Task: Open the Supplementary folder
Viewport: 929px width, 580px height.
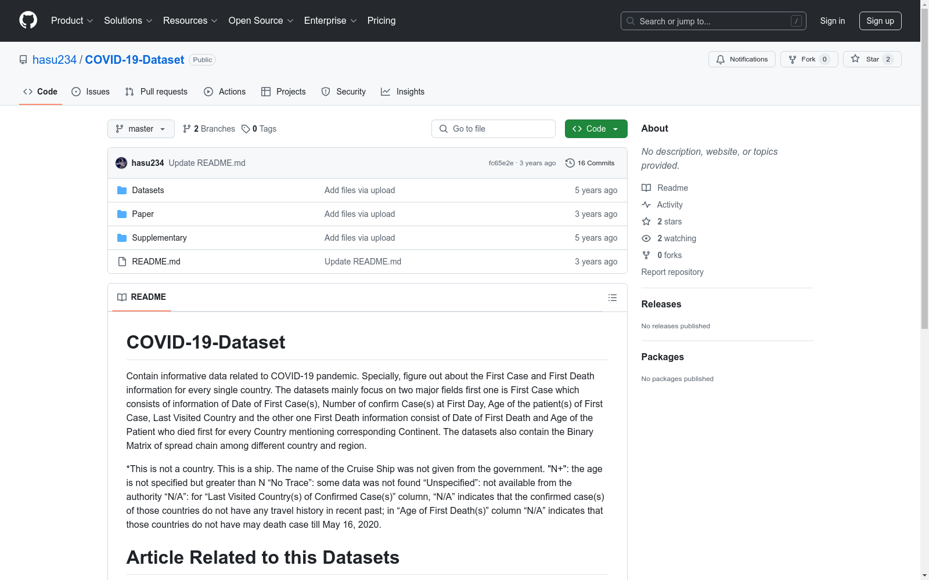Action: coord(160,238)
